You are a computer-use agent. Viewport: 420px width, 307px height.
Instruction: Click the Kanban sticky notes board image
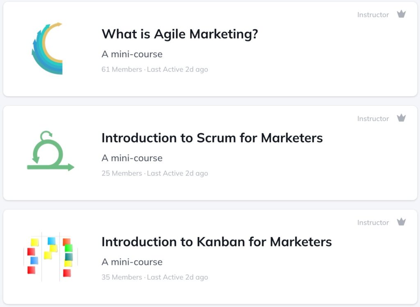coord(50,257)
